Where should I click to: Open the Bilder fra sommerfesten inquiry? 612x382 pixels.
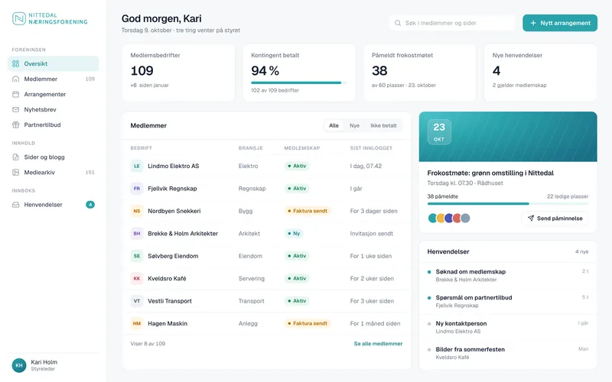[x=508, y=353]
